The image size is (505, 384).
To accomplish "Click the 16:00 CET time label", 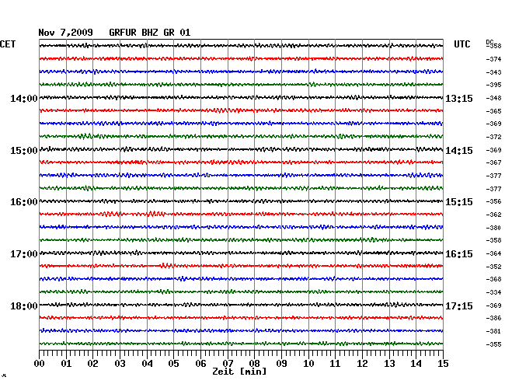I will click(24, 202).
